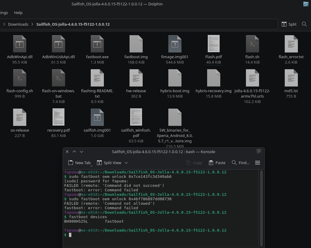Open the Help menu
Viewport: 311px width, 248px height.
18,13
